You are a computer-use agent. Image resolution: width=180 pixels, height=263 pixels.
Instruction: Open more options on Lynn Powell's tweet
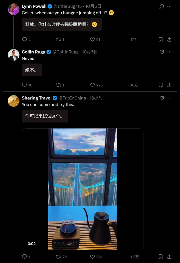(x=169, y=6)
